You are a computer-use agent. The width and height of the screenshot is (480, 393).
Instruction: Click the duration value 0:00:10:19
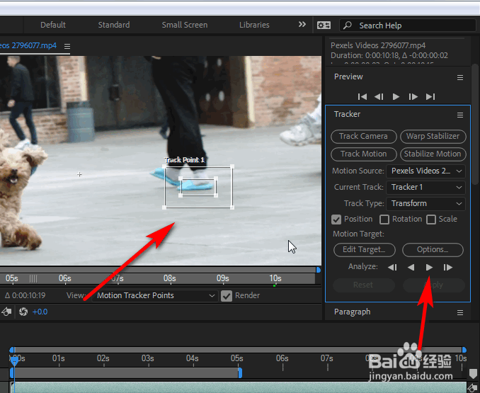pyautogui.click(x=28, y=296)
